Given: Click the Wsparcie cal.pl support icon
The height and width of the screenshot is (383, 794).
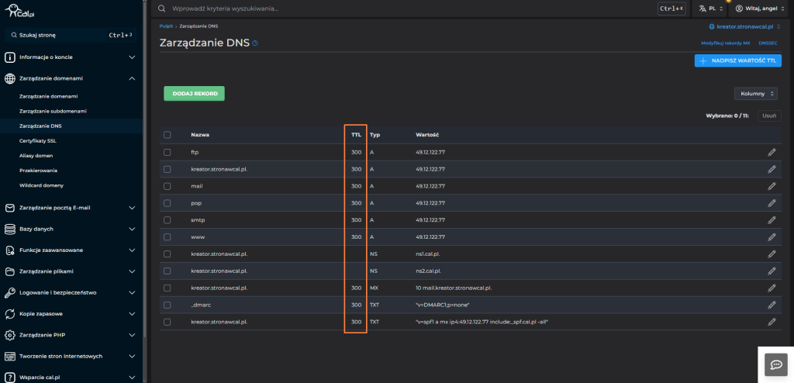Looking at the screenshot, I should pos(9,378).
